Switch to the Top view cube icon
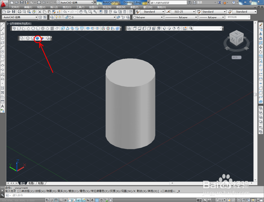264x202 pixels. coord(135,28)
